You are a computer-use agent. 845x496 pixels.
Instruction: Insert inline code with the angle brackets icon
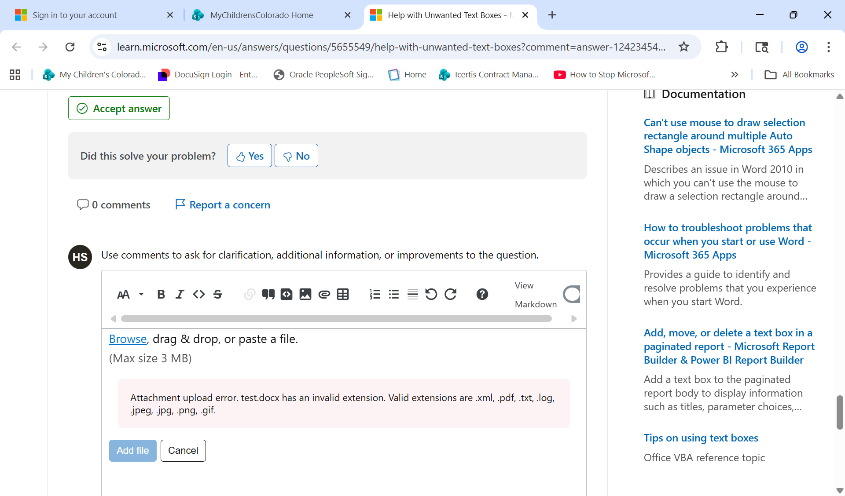click(x=199, y=294)
